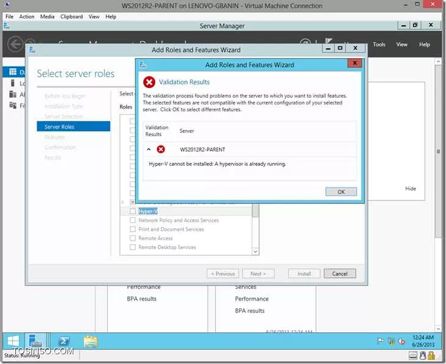Open Server Manager Help menu in dark header

coord(424,45)
